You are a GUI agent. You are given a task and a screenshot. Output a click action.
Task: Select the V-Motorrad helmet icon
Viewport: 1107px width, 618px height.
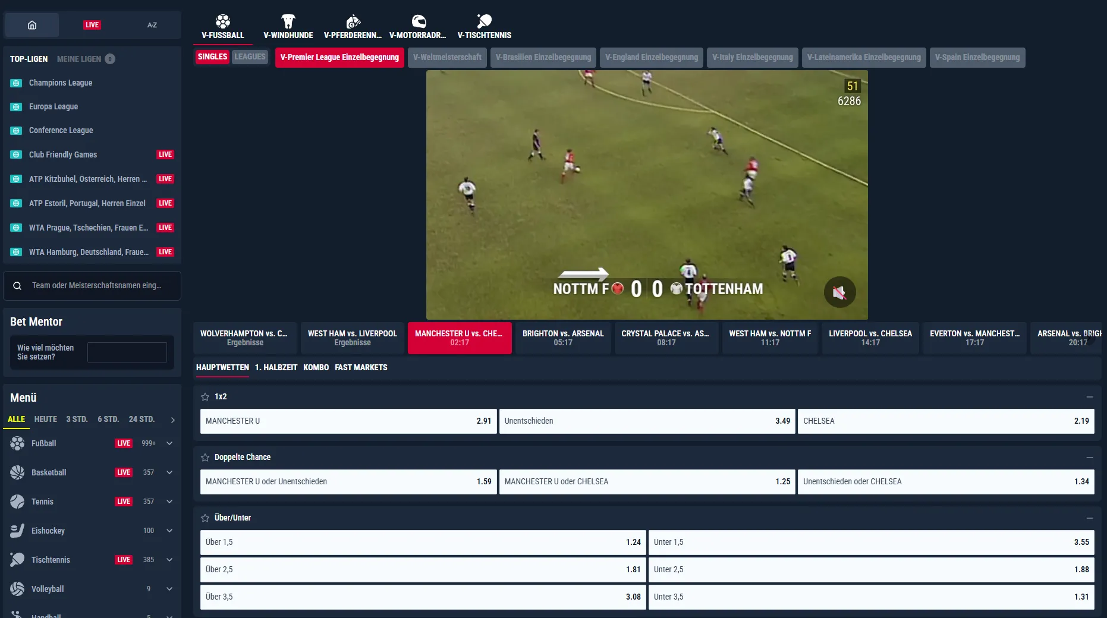pos(419,22)
